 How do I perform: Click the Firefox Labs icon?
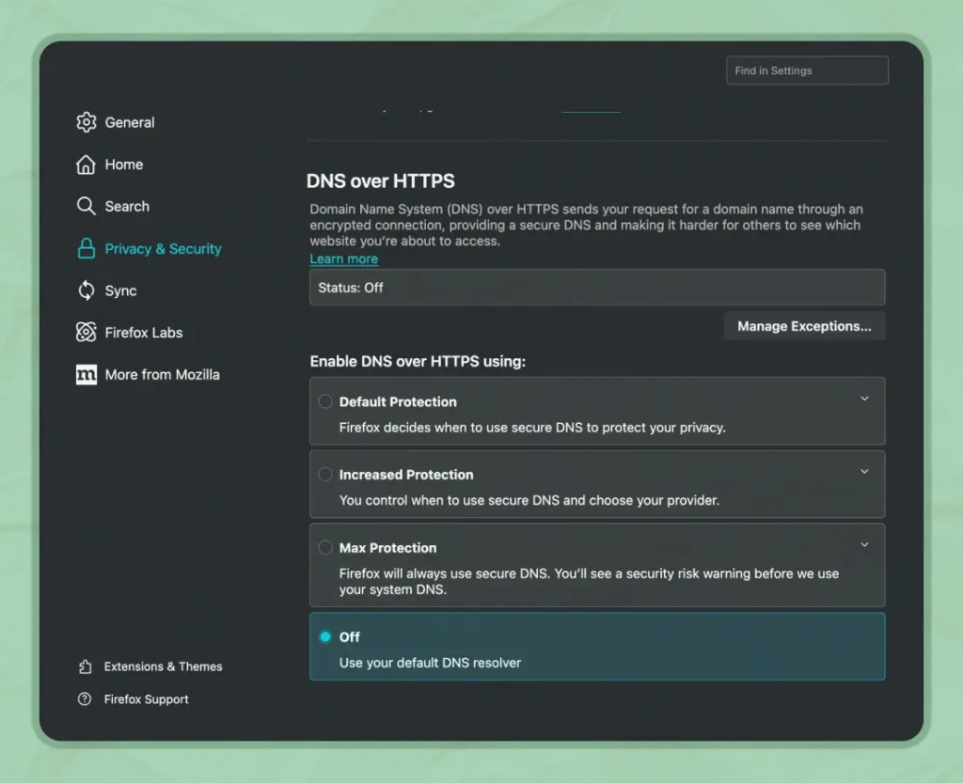(86, 332)
